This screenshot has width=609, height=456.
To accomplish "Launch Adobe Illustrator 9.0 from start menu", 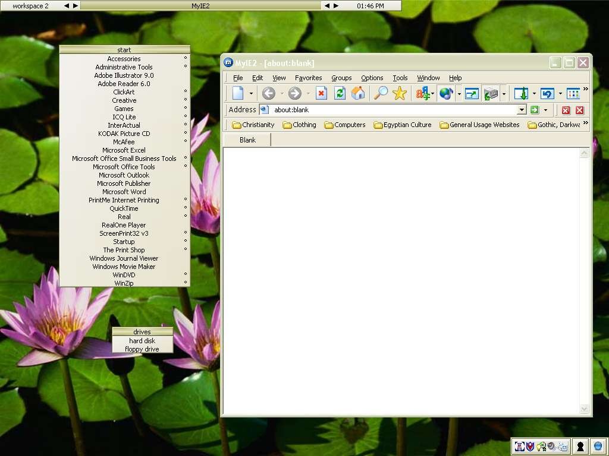I will point(124,75).
